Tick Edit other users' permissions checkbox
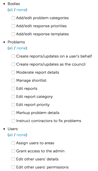This screenshot has height=171, width=98. tap(13, 167)
